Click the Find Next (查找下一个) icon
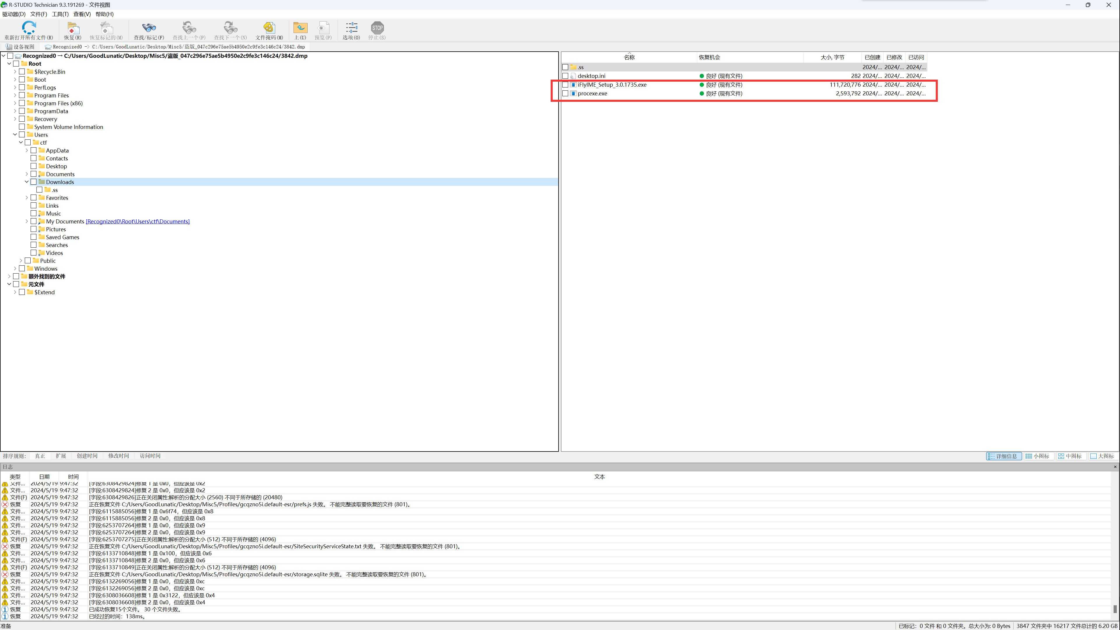 point(230,28)
